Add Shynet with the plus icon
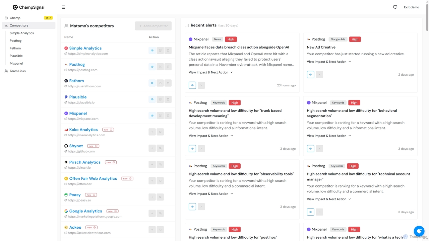The width and height of the screenshot is (429, 241). point(152,148)
